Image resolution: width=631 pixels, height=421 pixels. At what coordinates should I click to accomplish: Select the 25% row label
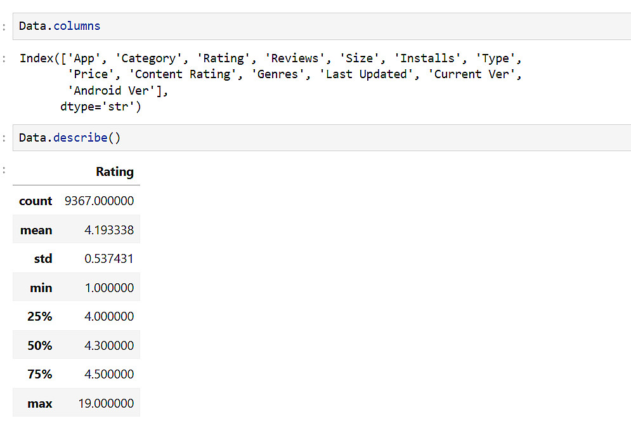tap(39, 317)
